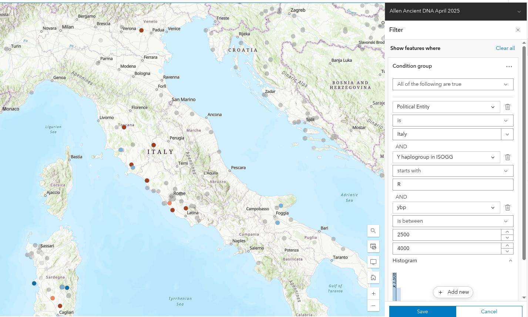Delete the ybp condition
The height and width of the screenshot is (317, 528).
coord(508,208)
